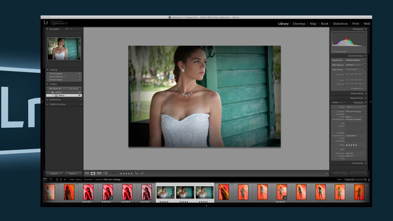Open Compare view from the toolbar
Viewport: 393px width, 221px height.
[99, 173]
